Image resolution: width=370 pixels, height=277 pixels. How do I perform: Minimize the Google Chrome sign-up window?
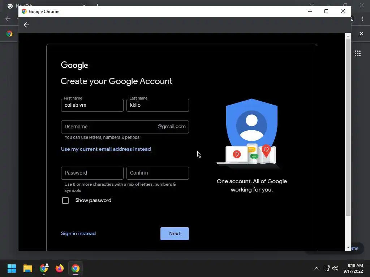pos(310,11)
